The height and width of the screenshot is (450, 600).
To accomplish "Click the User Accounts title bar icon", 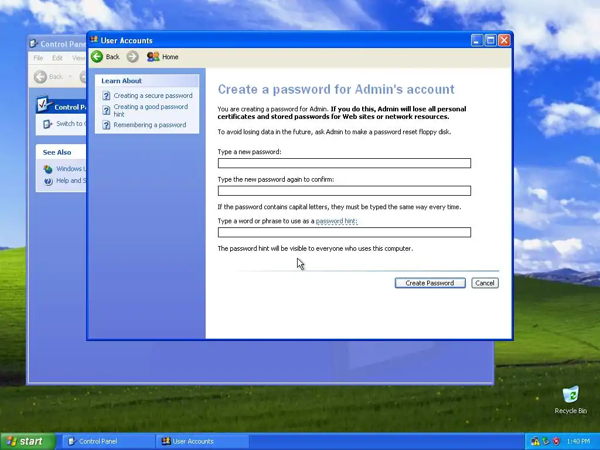I will click(x=94, y=40).
